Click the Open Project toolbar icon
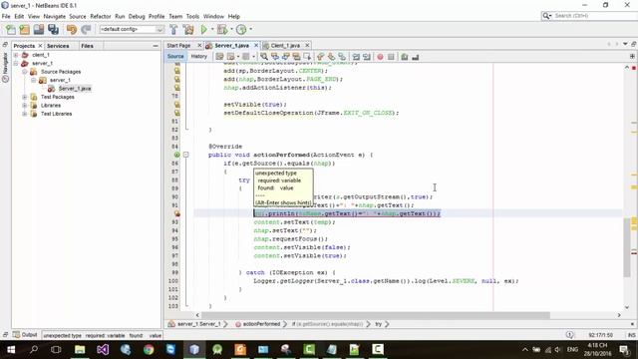638x359 pixels. [x=39, y=29]
